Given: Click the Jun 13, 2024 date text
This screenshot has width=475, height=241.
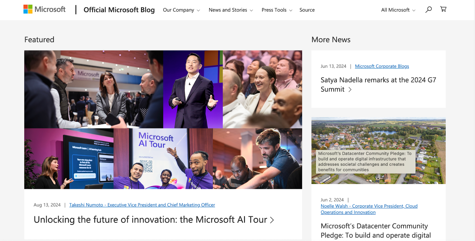Looking at the screenshot, I should tap(333, 66).
